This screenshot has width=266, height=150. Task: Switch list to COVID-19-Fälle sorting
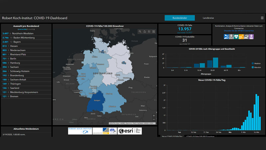22,30
